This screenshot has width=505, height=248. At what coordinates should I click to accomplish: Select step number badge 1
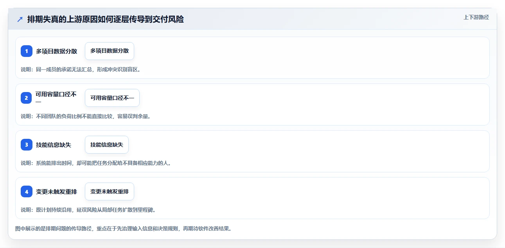pos(27,51)
